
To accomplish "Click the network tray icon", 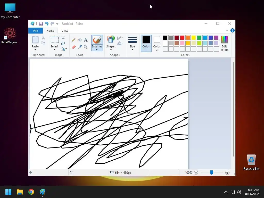I will [x=233, y=192].
